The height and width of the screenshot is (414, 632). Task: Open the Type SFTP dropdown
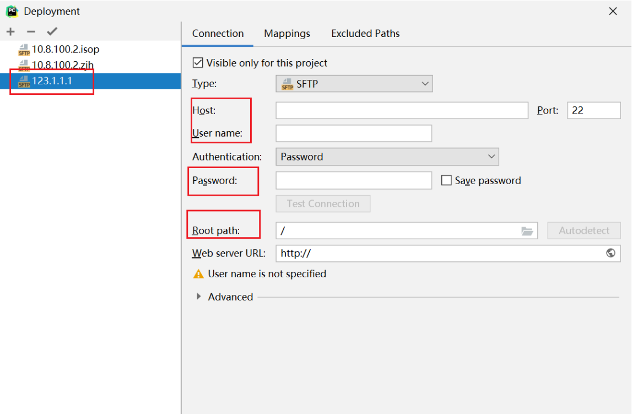(354, 84)
